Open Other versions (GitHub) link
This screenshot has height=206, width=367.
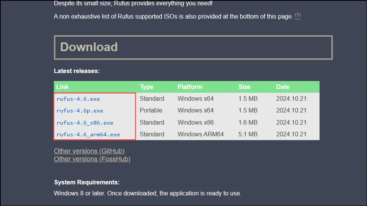coord(89,151)
